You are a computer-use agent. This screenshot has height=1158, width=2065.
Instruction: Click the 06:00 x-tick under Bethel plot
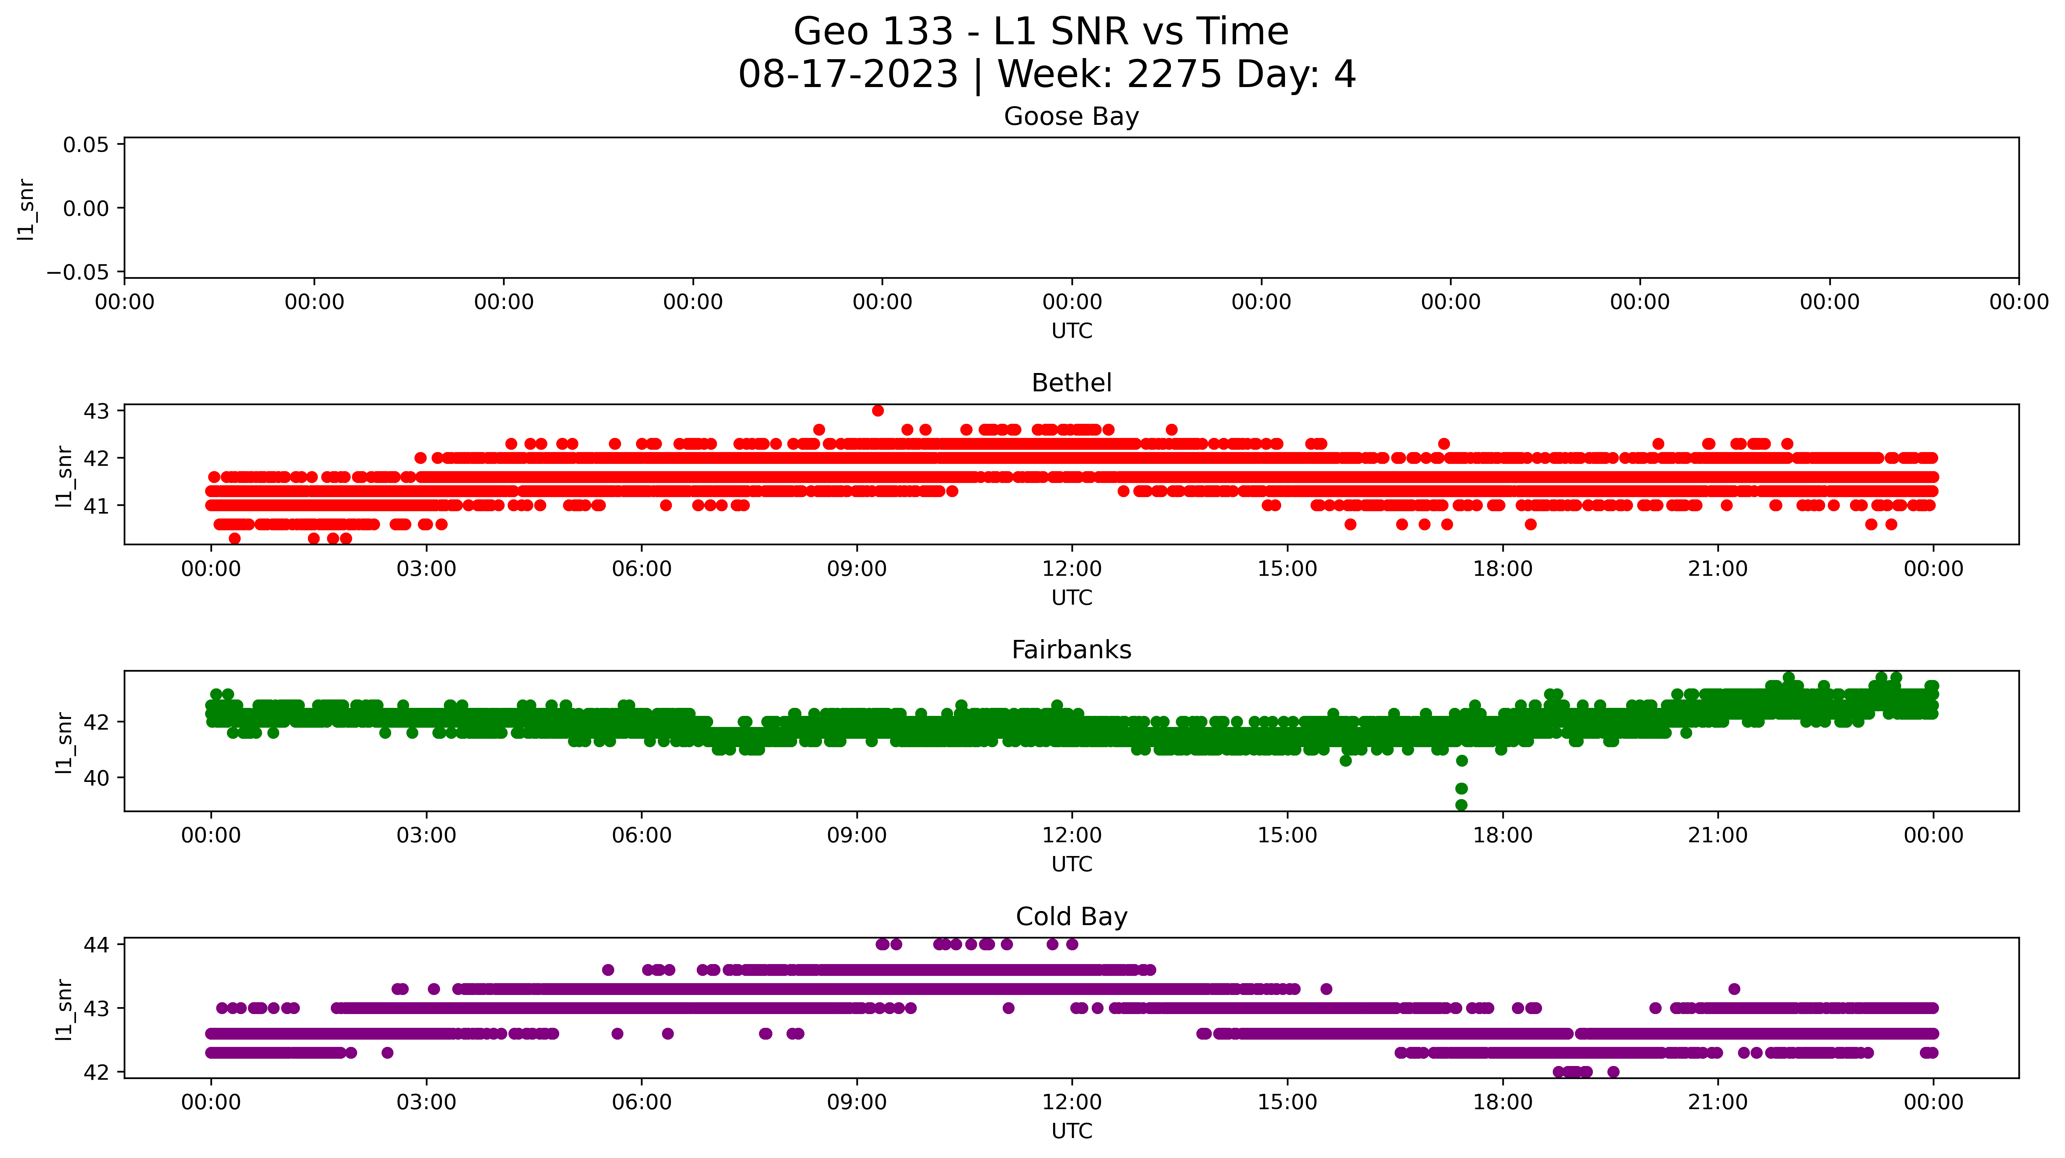pyautogui.click(x=641, y=569)
